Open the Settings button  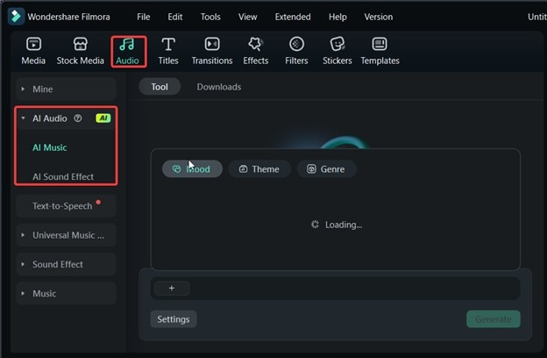click(x=174, y=319)
